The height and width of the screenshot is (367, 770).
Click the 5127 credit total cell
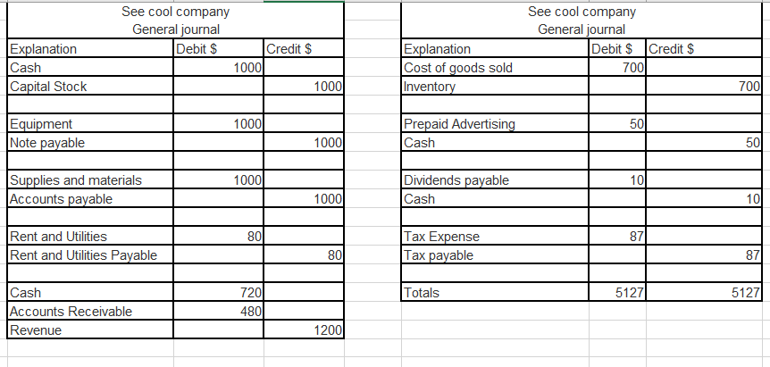pos(704,293)
